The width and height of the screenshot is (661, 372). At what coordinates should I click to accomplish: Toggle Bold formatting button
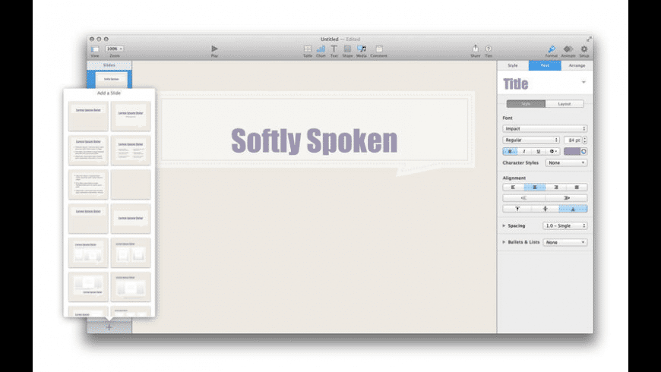510,151
